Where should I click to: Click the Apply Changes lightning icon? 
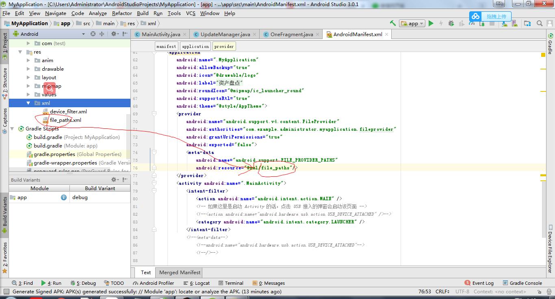click(x=441, y=24)
